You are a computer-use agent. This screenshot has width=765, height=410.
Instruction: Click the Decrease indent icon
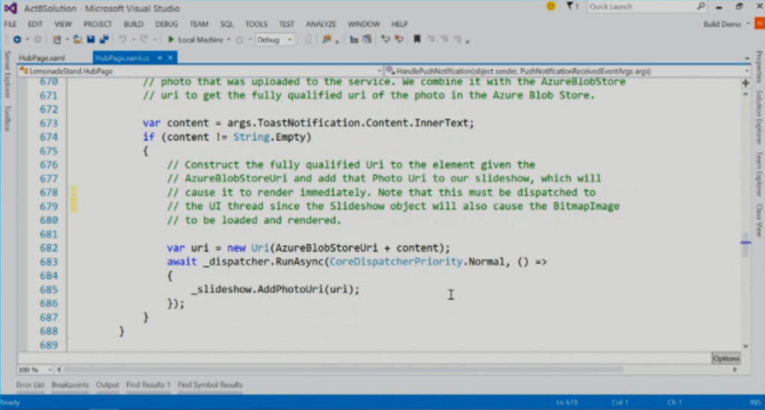point(353,40)
